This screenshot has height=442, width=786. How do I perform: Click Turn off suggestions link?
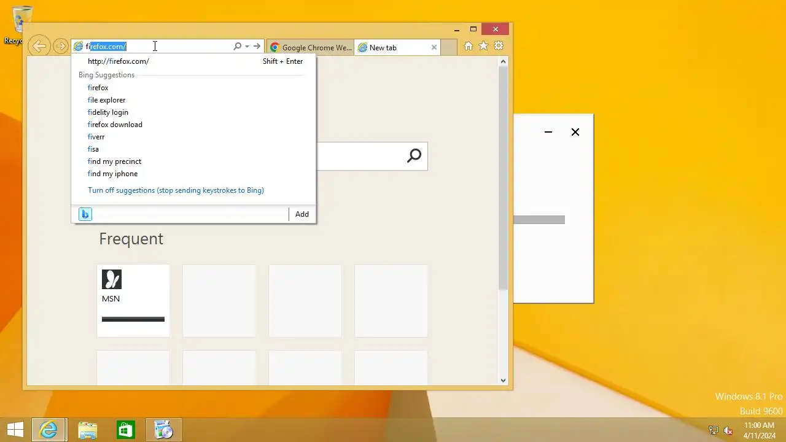176,190
